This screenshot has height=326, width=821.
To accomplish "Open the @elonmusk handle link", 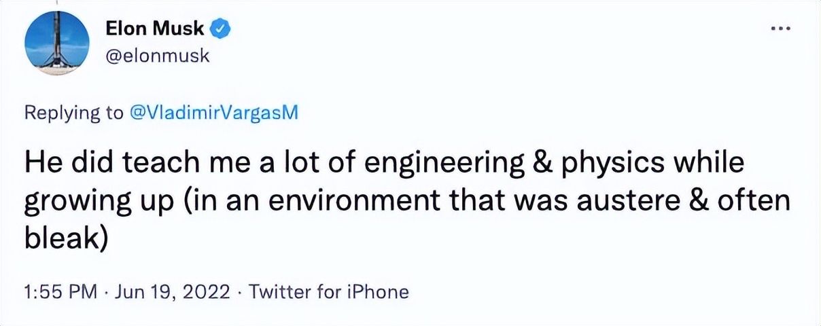I will 158,56.
